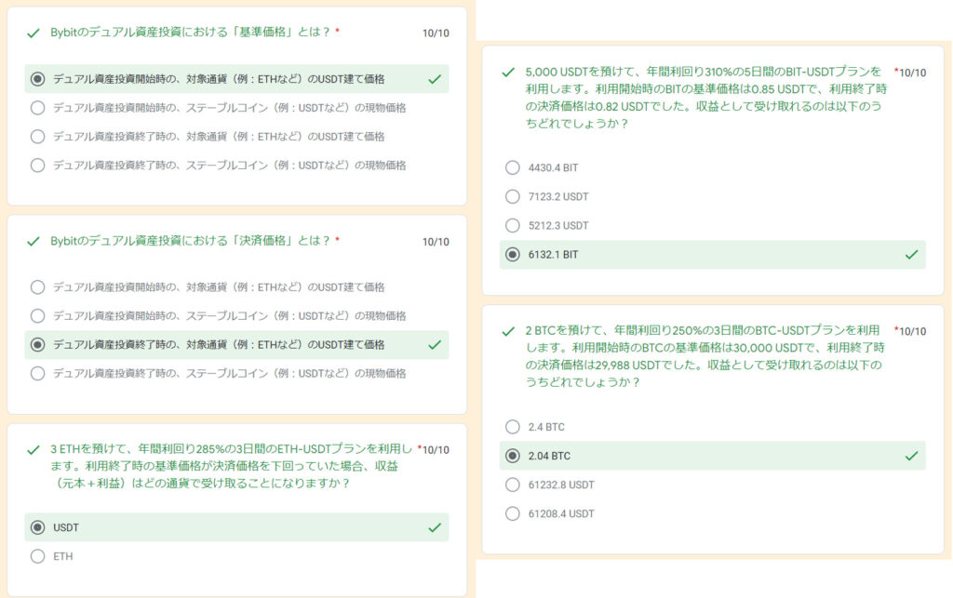Image resolution: width=953 pixels, height=598 pixels.
Task: Pick the 6132.1 BIT radio option
Action: click(x=513, y=255)
